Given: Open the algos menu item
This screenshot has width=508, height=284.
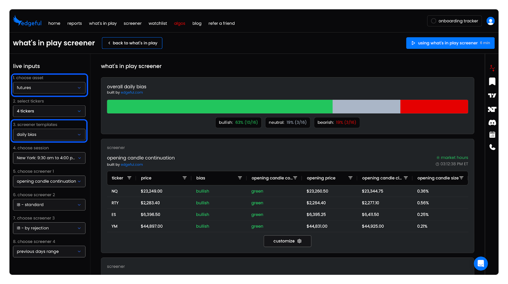Looking at the screenshot, I should (x=179, y=23).
